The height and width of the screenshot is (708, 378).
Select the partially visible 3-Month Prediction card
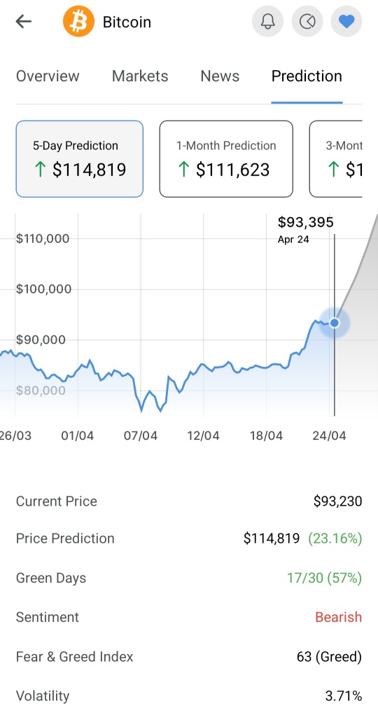click(x=336, y=159)
